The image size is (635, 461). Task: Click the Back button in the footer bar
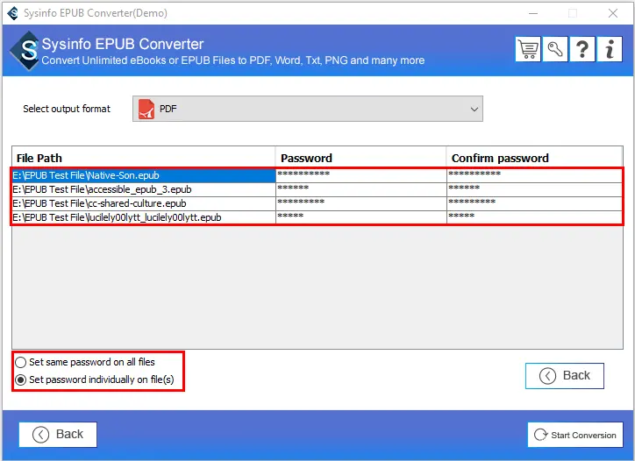click(x=58, y=435)
